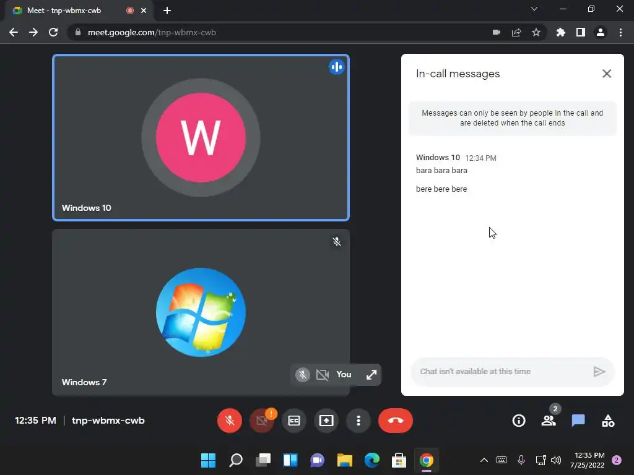The height and width of the screenshot is (475, 634).
Task: Click the meeting code tnp-wbmx-cwb
Action: (x=108, y=421)
